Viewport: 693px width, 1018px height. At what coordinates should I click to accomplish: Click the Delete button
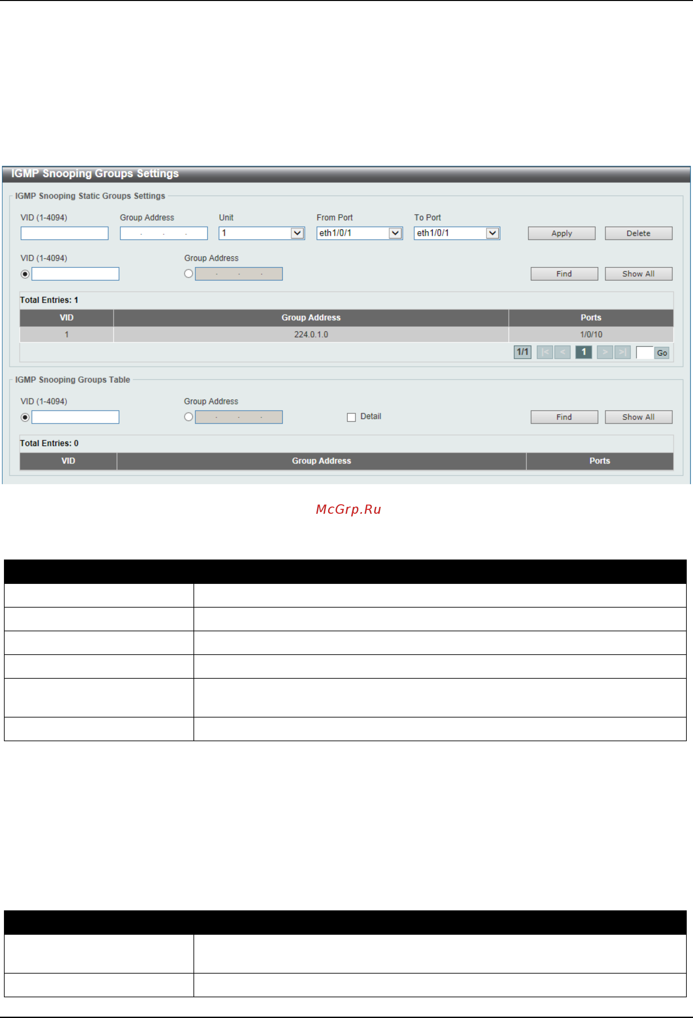[638, 233]
